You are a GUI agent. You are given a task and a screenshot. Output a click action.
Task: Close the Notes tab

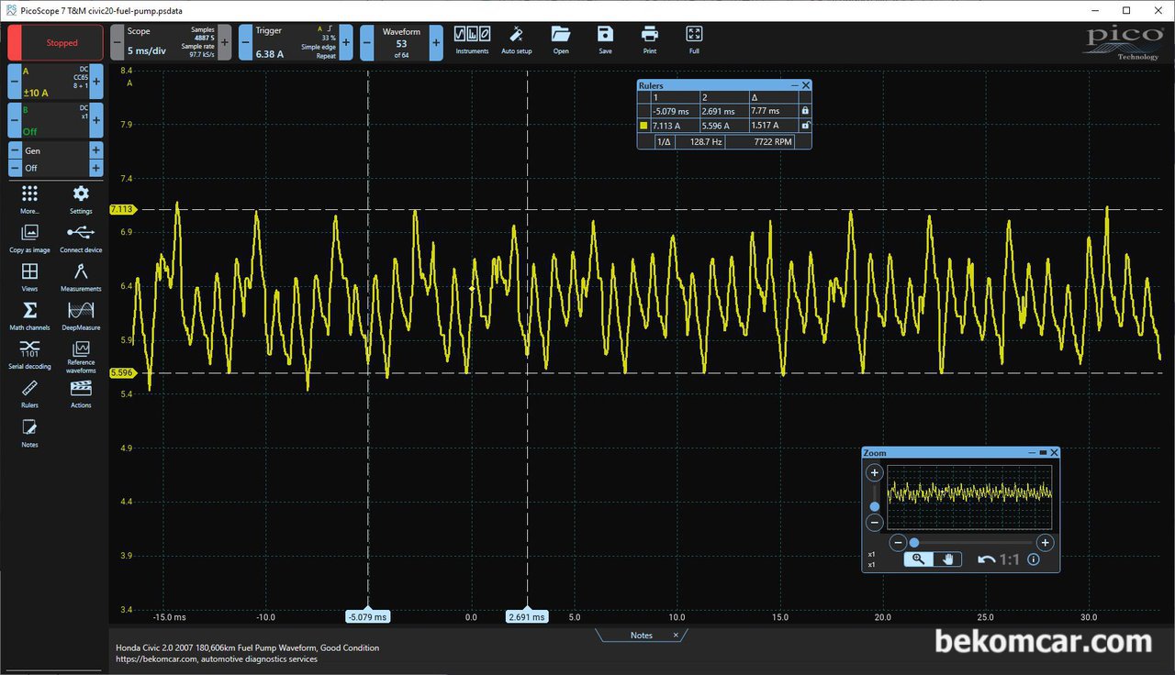(676, 635)
